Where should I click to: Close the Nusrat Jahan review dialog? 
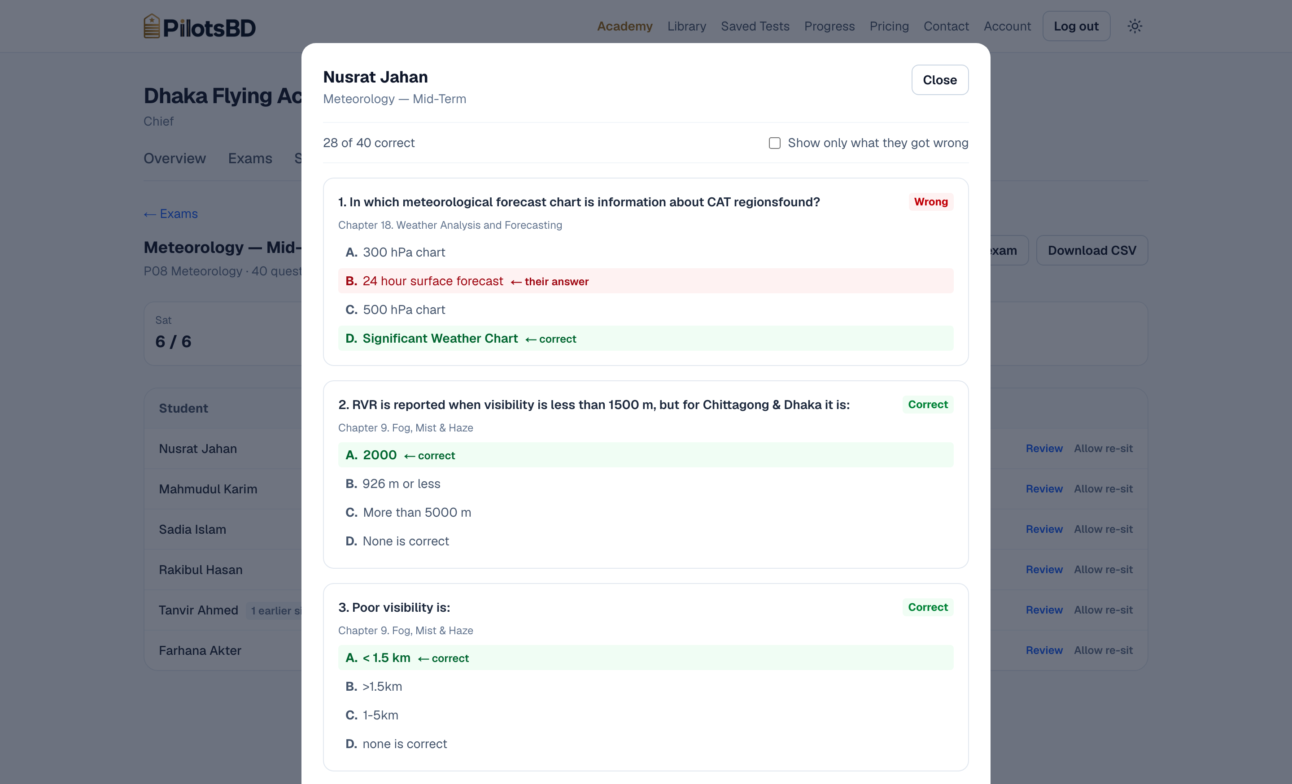click(x=940, y=80)
